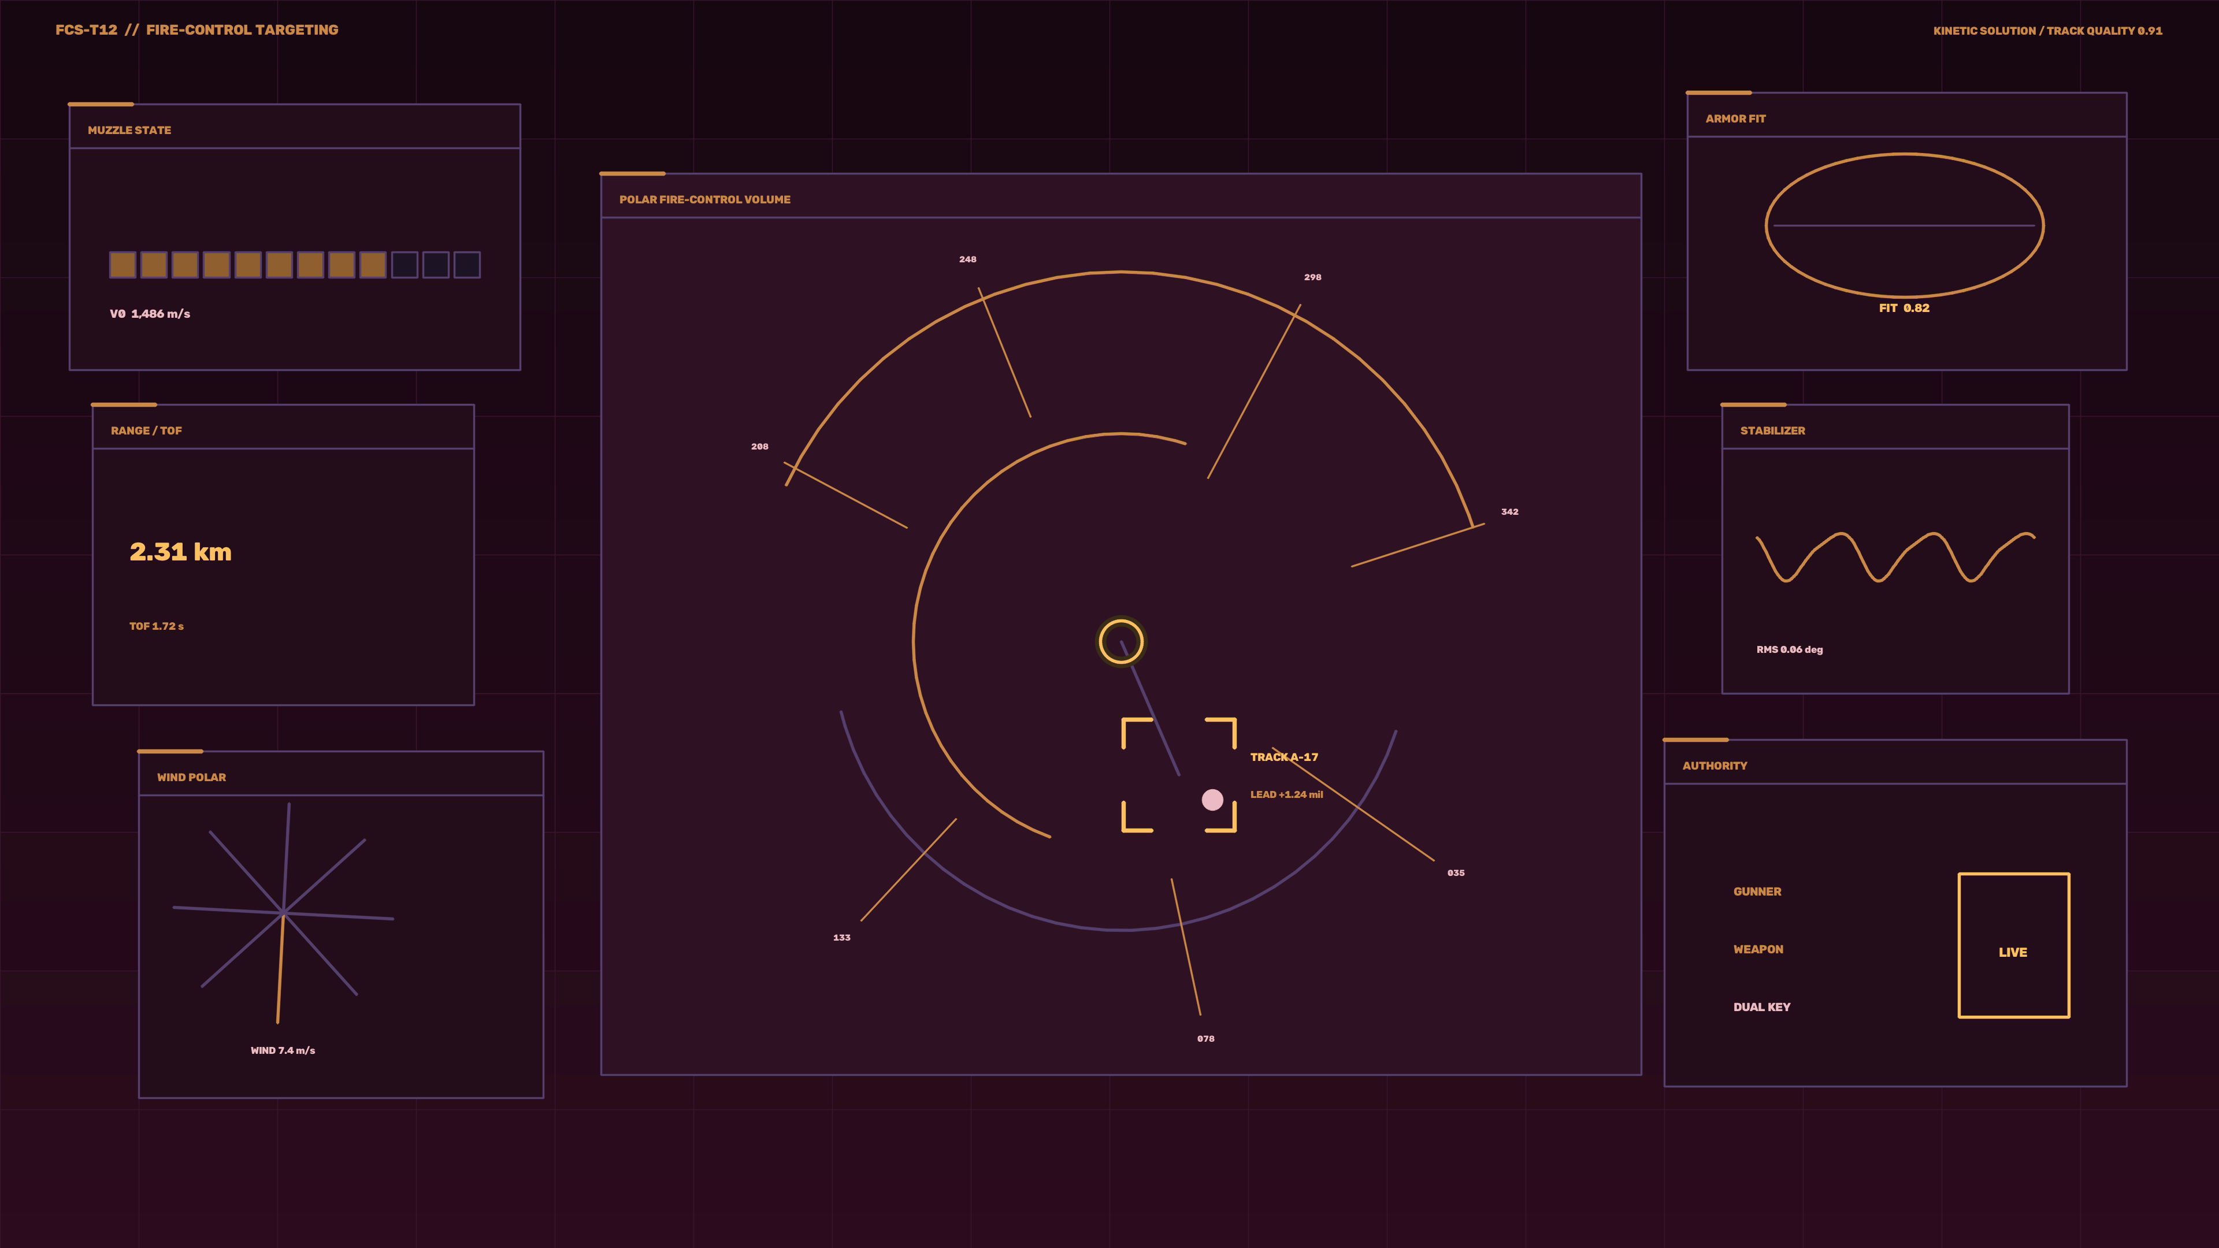This screenshot has width=2219, height=1248.
Task: Click the STABILIZER panel title
Action: tap(1772, 430)
